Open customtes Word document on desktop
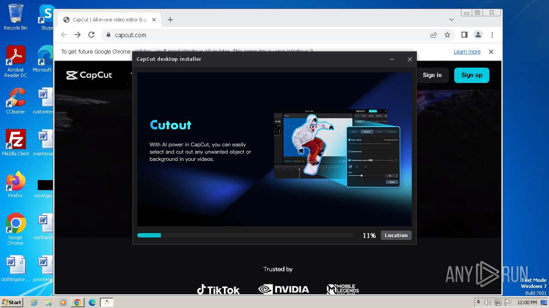 (43, 101)
